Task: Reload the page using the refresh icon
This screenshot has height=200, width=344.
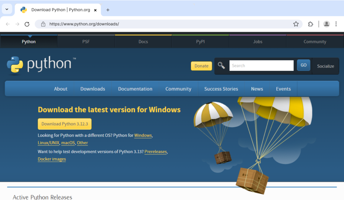Action: (x=27, y=24)
